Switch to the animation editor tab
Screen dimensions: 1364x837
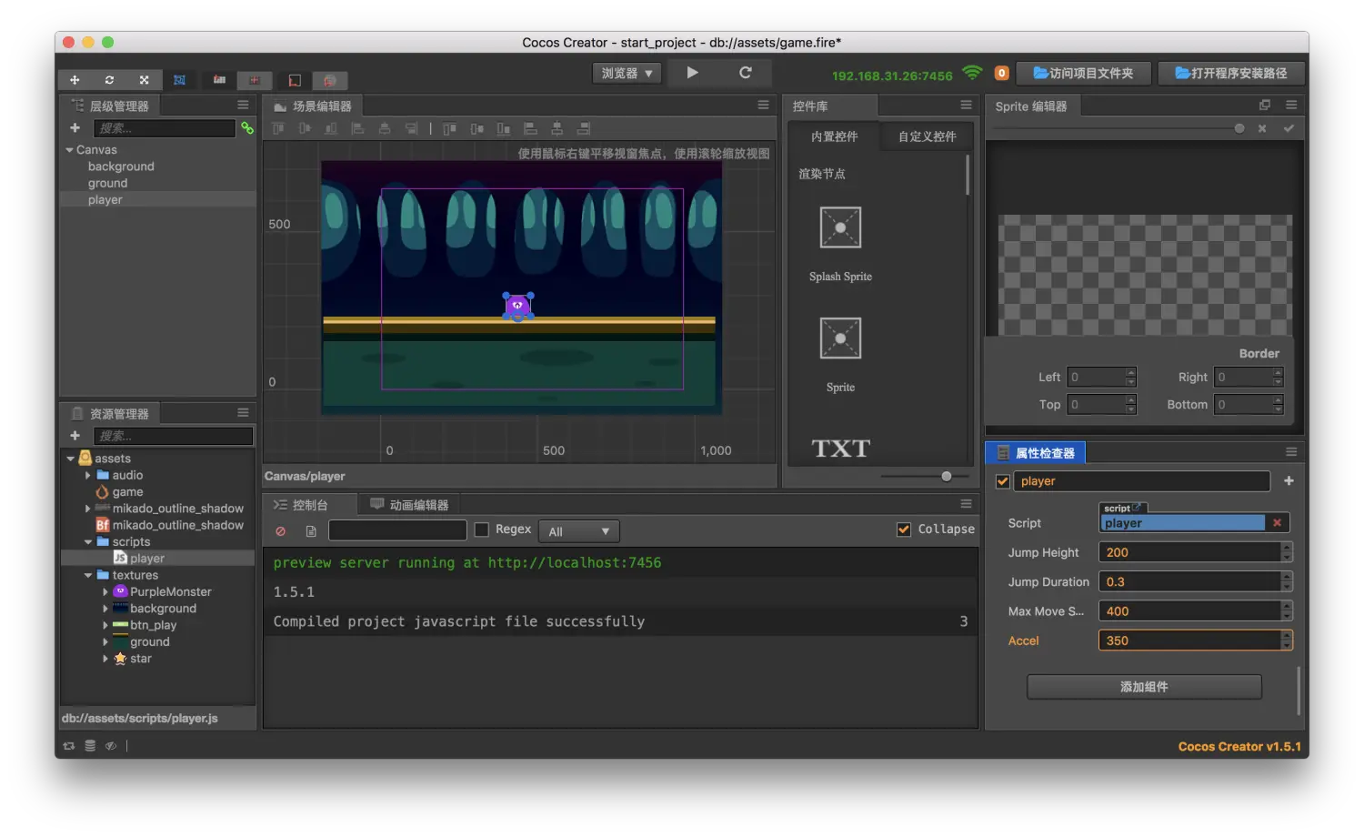pos(409,505)
